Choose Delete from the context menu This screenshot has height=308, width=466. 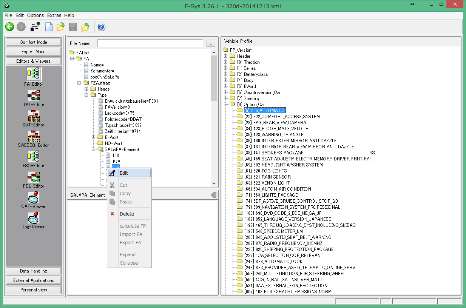click(x=129, y=214)
